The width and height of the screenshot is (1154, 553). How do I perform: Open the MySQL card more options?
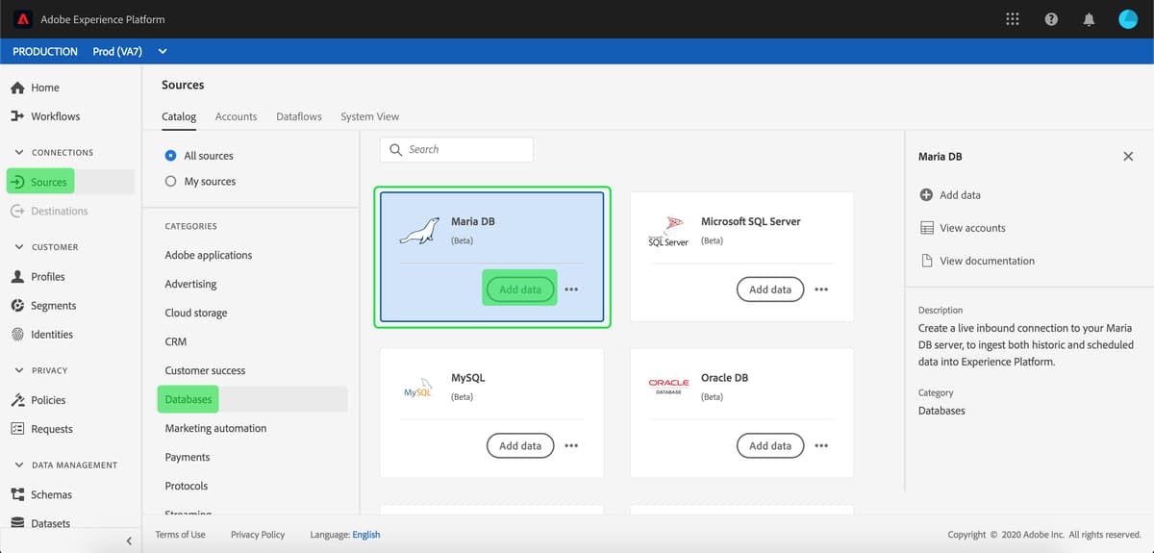pos(571,446)
